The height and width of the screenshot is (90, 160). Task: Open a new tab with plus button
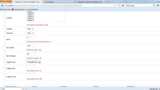pyautogui.click(x=108, y=2)
